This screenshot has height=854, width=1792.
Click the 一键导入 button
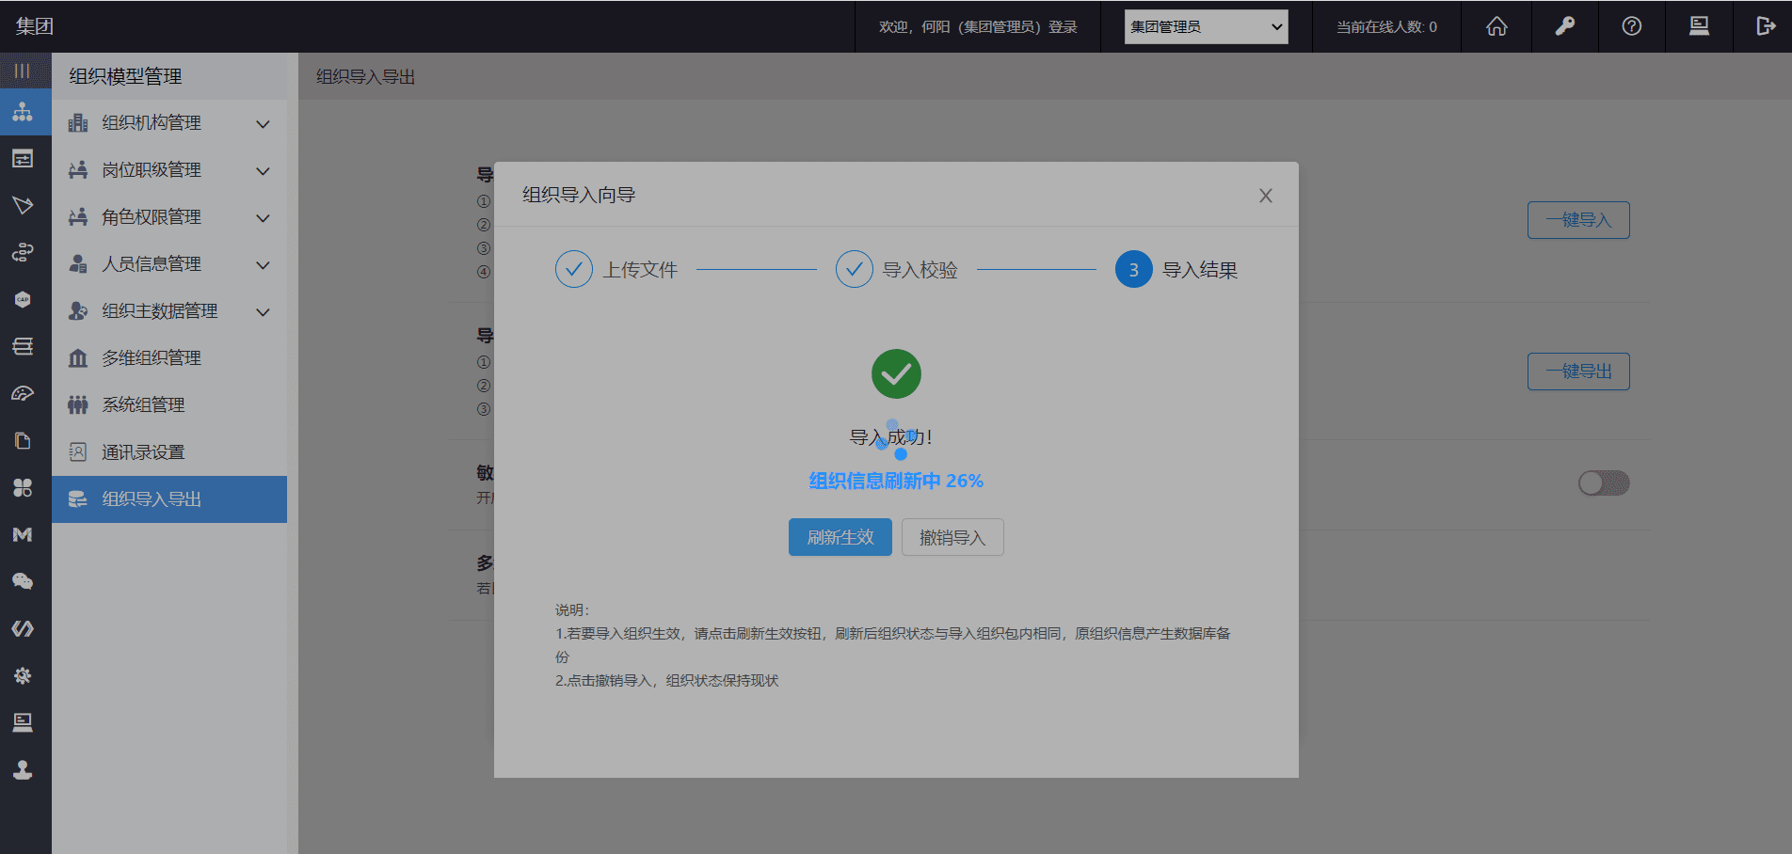[x=1578, y=220]
